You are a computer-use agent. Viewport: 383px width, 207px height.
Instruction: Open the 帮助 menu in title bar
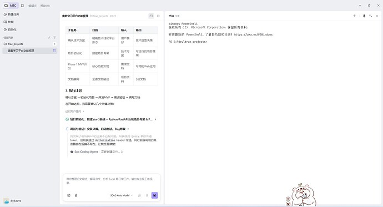[45, 6]
